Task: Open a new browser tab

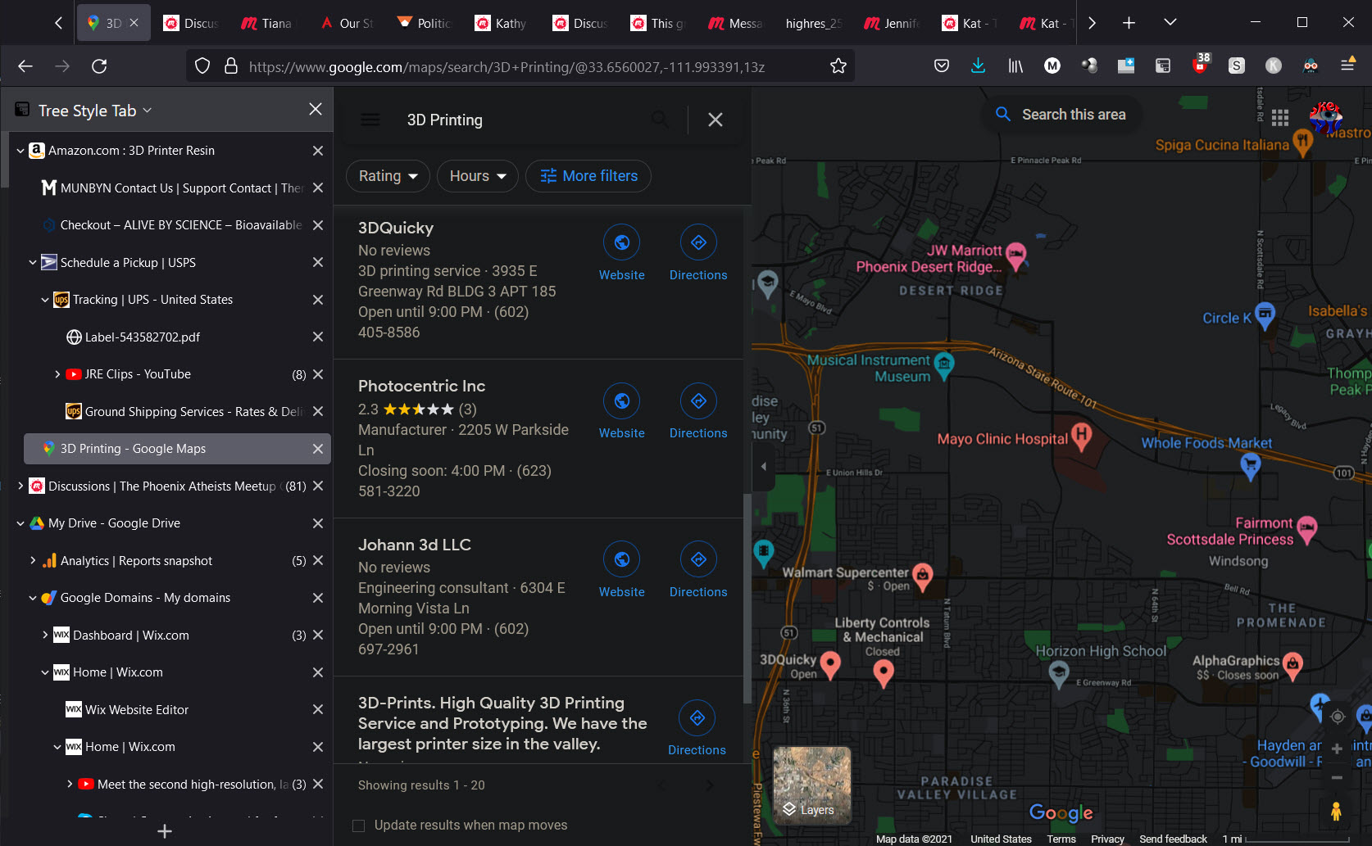Action: click(x=1129, y=23)
